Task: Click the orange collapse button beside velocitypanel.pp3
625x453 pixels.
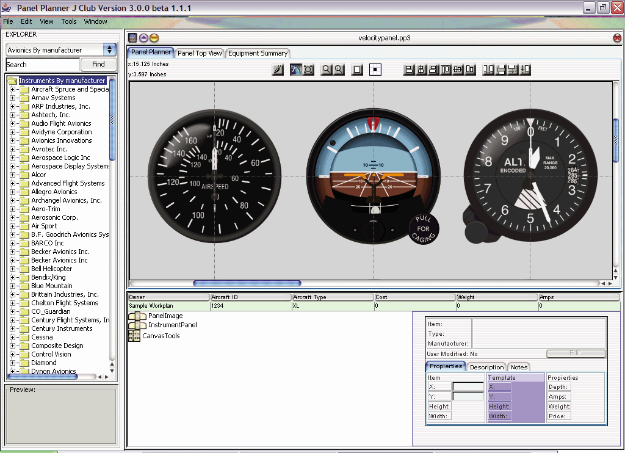Action: (x=154, y=38)
